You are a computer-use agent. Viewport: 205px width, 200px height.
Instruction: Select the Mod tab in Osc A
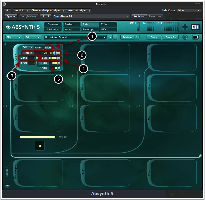[x=48, y=47]
